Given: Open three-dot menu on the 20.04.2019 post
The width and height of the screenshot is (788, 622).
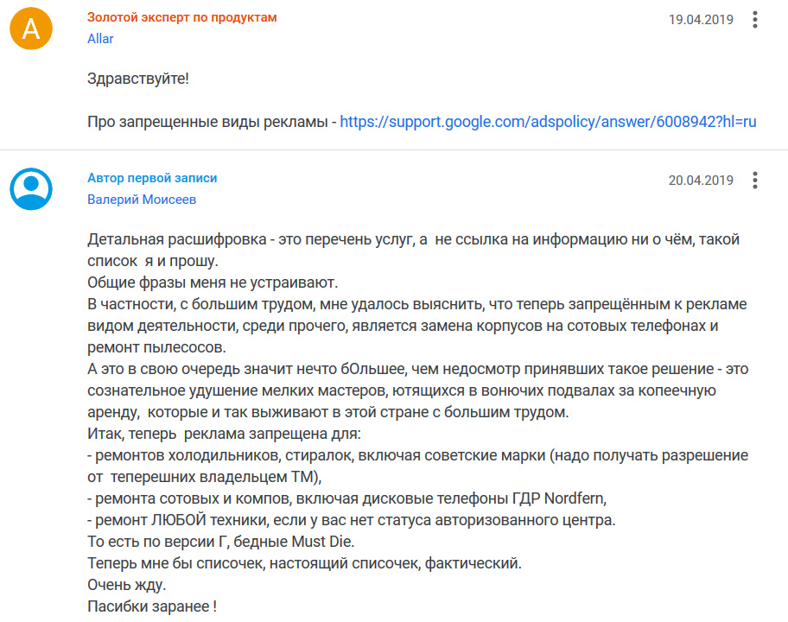Looking at the screenshot, I should click(x=755, y=181).
